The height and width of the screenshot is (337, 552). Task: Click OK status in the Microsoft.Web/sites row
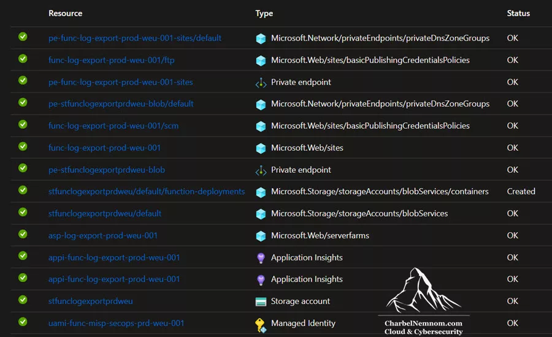click(x=513, y=148)
